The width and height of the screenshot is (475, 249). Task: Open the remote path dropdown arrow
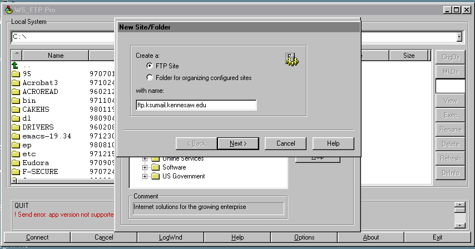point(459,37)
